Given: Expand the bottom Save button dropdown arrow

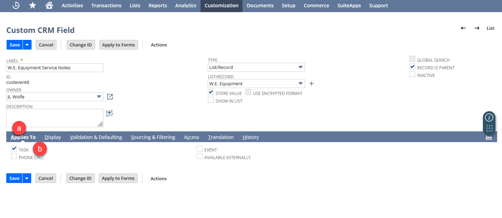Looking at the screenshot, I should [27, 178].
